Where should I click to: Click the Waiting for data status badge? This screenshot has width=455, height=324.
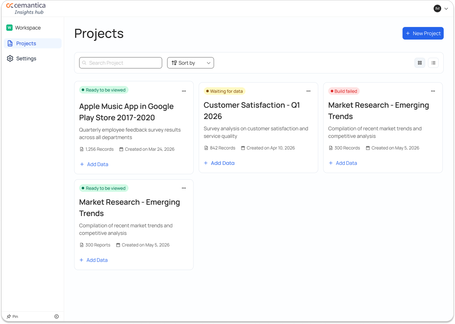[224, 91]
